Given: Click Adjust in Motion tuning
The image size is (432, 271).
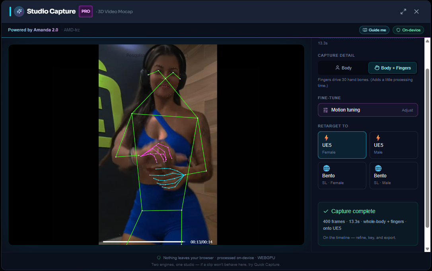Looking at the screenshot, I should pyautogui.click(x=407, y=110).
